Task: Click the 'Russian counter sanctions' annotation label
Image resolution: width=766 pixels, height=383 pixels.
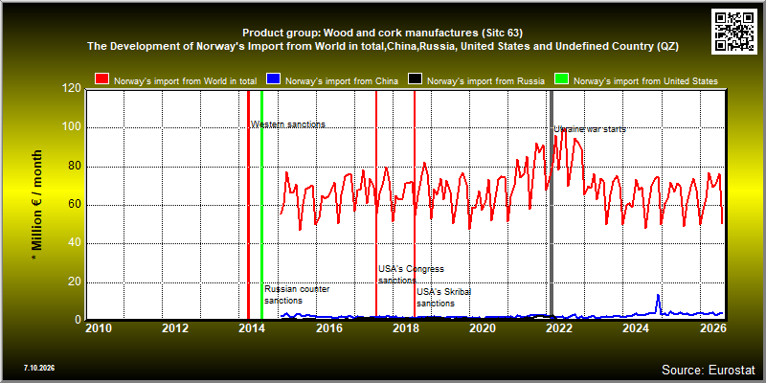Action: 297,295
